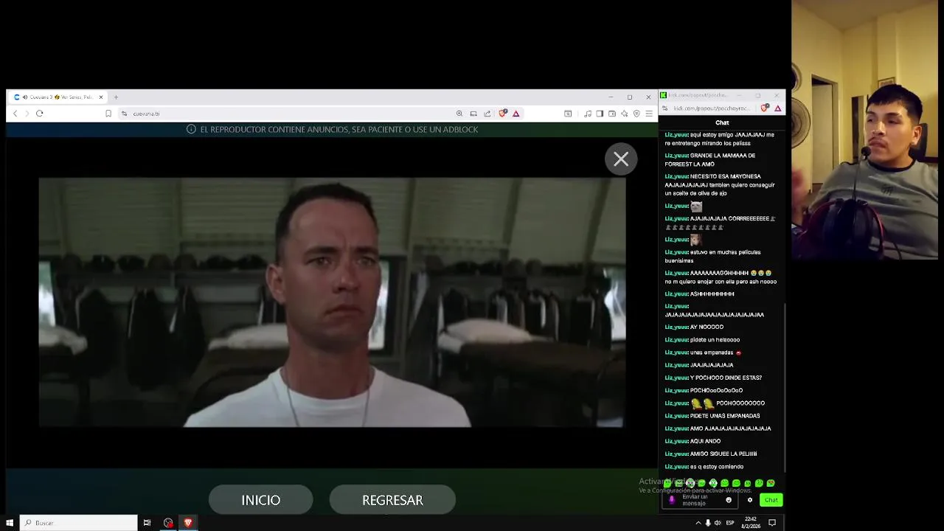Click the cast/picture-in-picture icon in address bar
The width and height of the screenshot is (944, 531).
coord(473,114)
